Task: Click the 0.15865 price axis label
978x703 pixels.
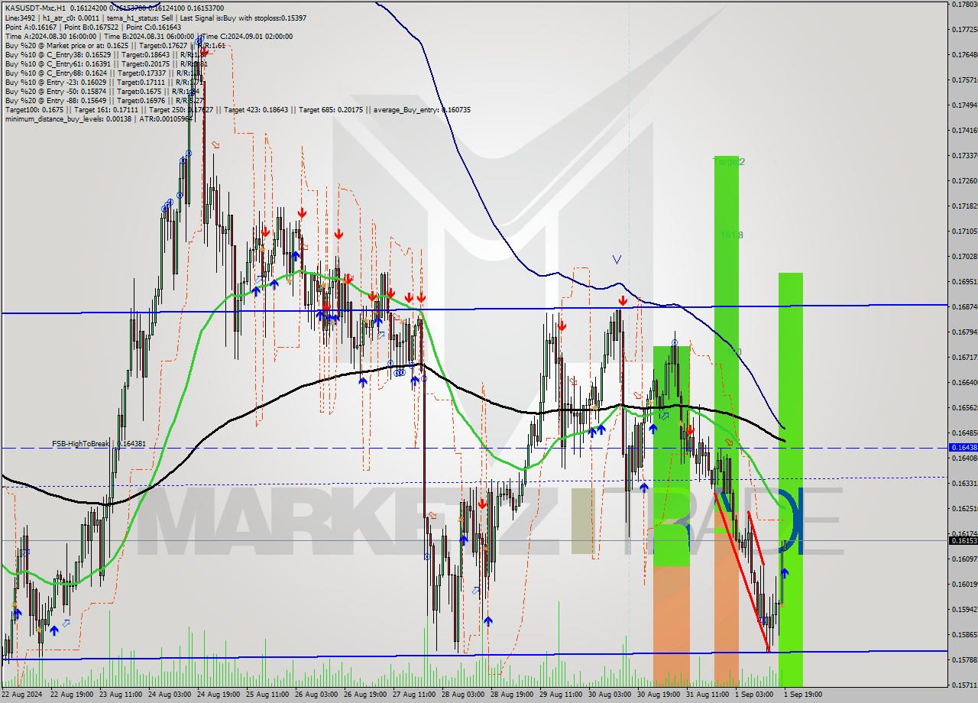Action: [963, 634]
